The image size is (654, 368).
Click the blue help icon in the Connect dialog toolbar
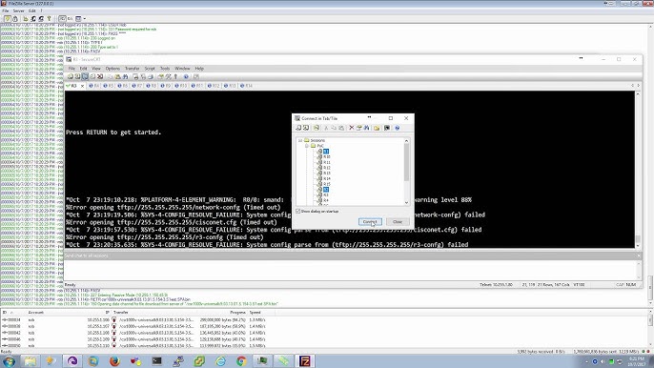tap(397, 128)
